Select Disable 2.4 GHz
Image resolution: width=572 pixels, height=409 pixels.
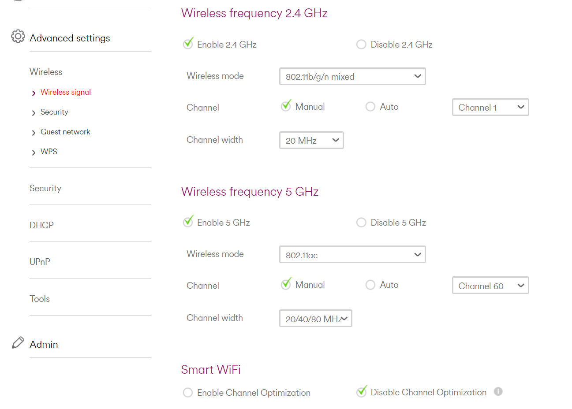tap(361, 44)
